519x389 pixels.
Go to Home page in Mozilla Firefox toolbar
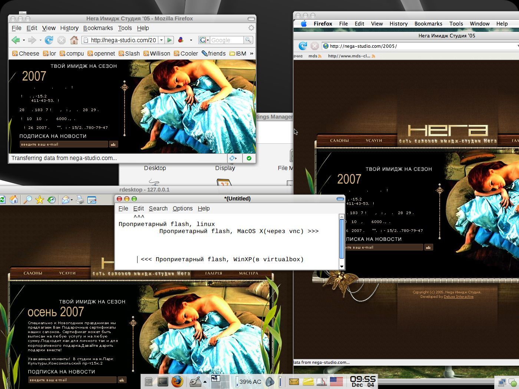click(x=74, y=40)
